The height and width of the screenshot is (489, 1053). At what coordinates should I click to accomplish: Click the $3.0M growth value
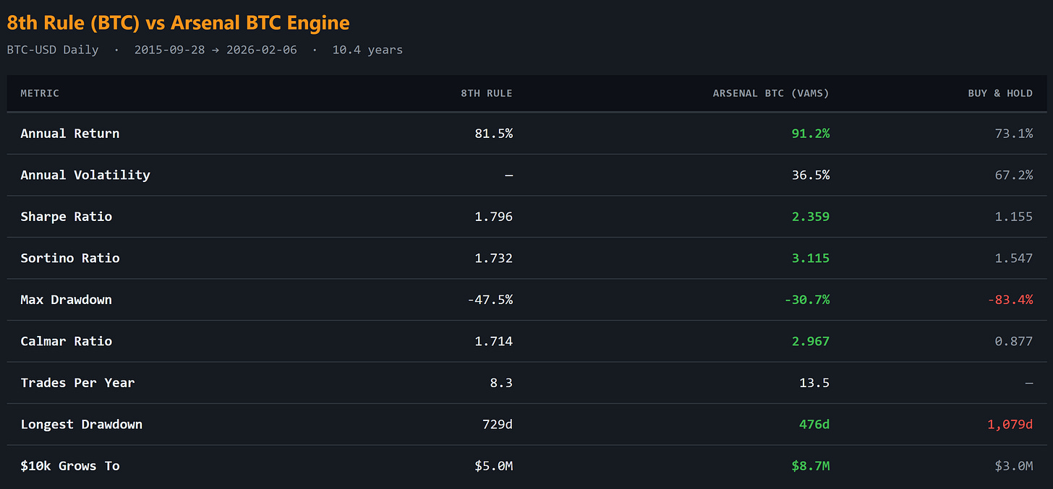coord(1013,465)
